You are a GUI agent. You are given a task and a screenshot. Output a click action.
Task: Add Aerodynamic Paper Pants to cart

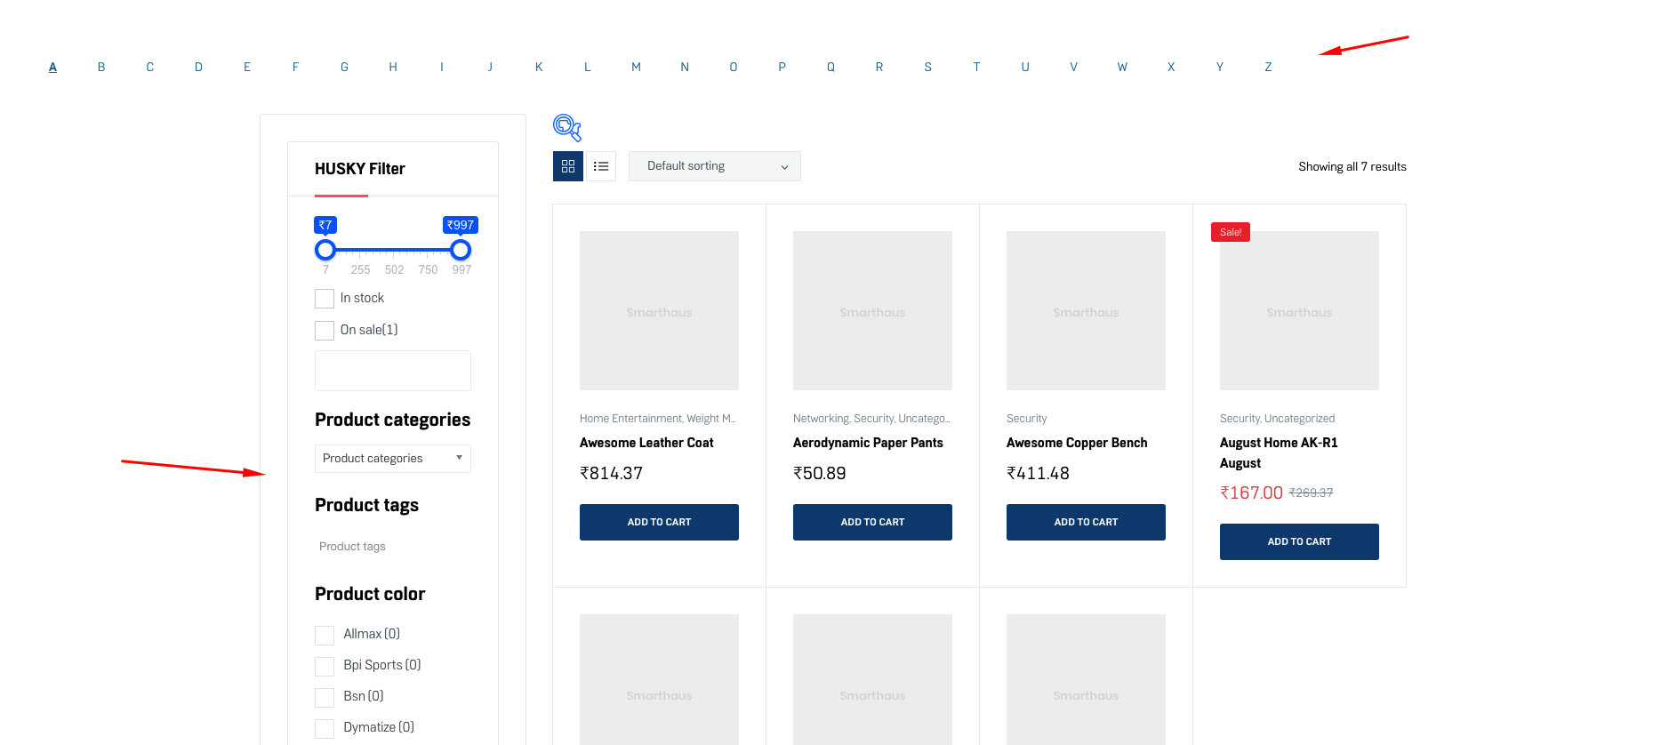pos(872,522)
